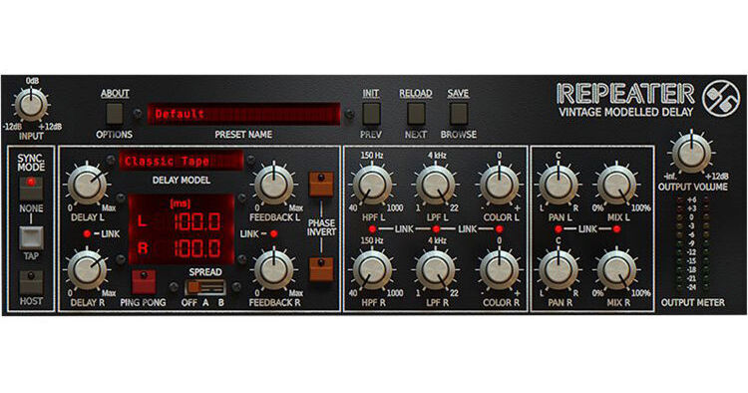This screenshot has width=748, height=393.
Task: Click the Spread OFF/A/B slide switch
Action: point(205,287)
